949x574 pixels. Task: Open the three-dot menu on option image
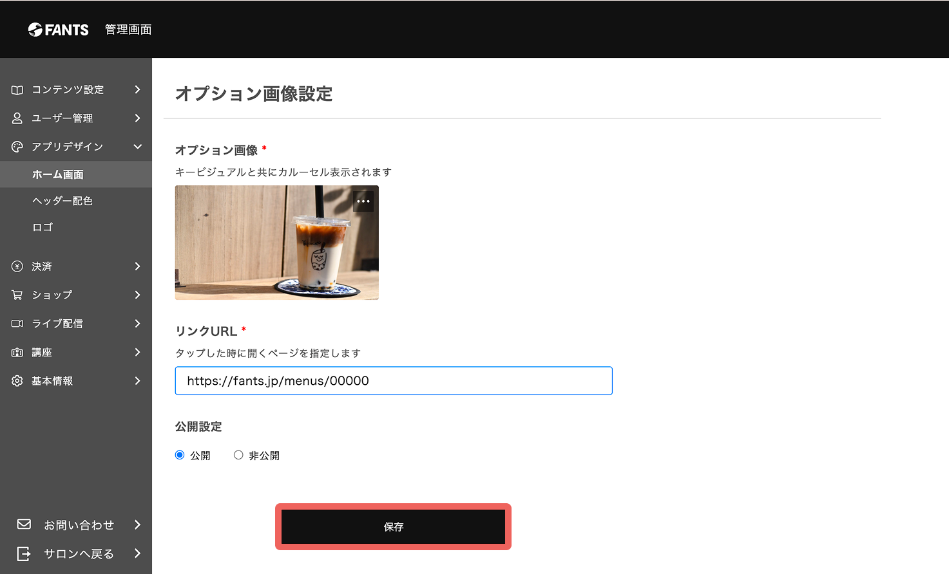pos(363,201)
